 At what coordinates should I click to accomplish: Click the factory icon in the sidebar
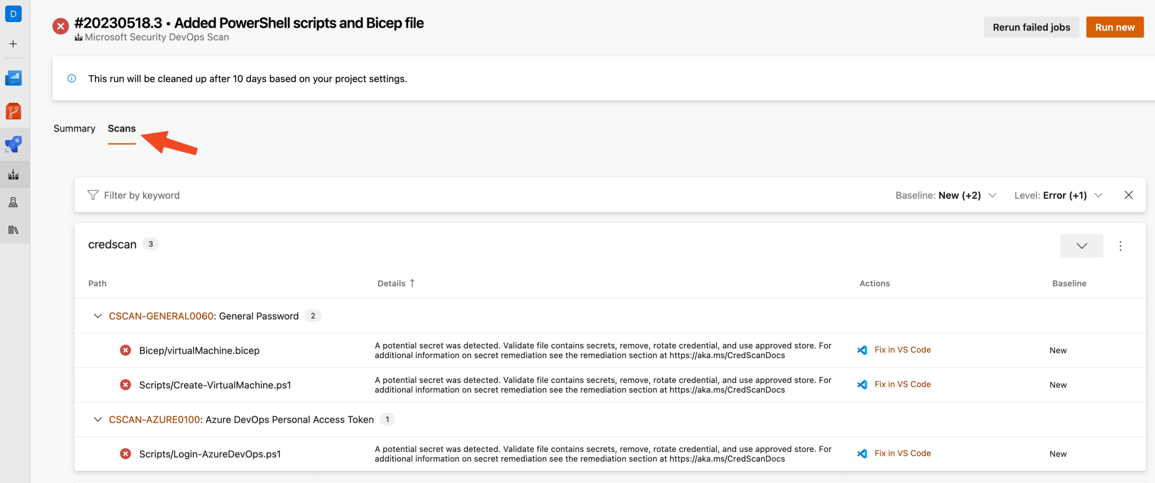point(14,175)
